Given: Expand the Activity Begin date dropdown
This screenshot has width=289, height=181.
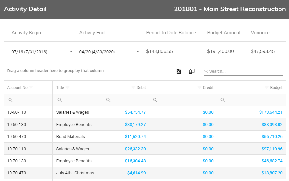Looking at the screenshot, I should (71, 52).
